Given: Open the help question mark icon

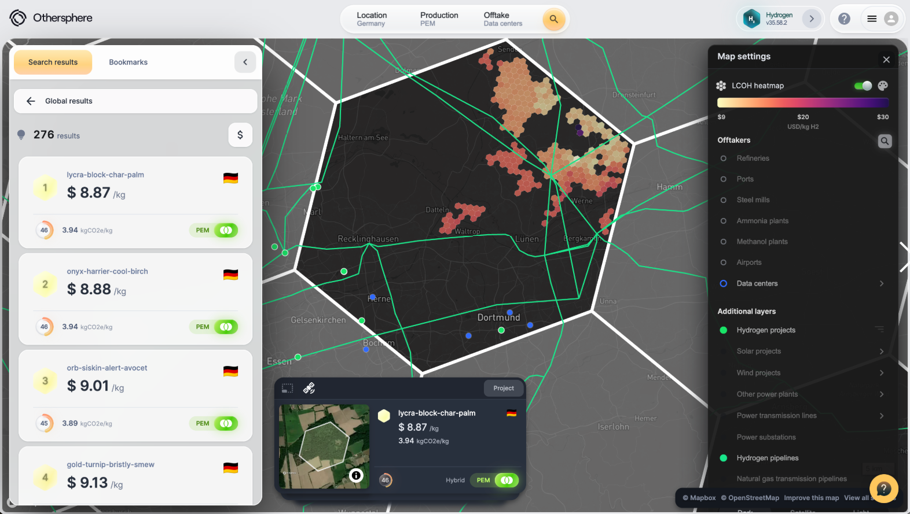Looking at the screenshot, I should tap(844, 19).
